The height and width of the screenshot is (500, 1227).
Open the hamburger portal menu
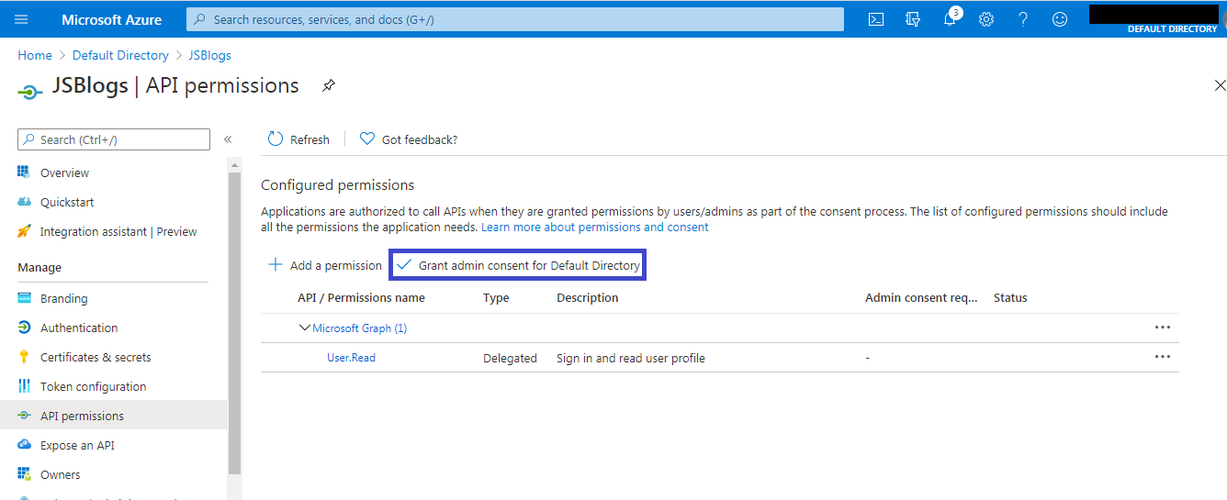tap(21, 19)
